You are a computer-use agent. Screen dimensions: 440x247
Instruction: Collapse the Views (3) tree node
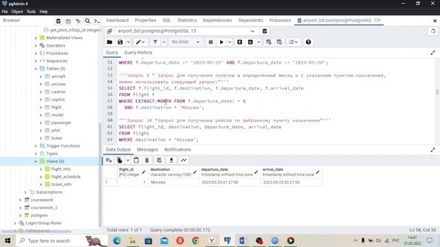[x=36, y=161]
